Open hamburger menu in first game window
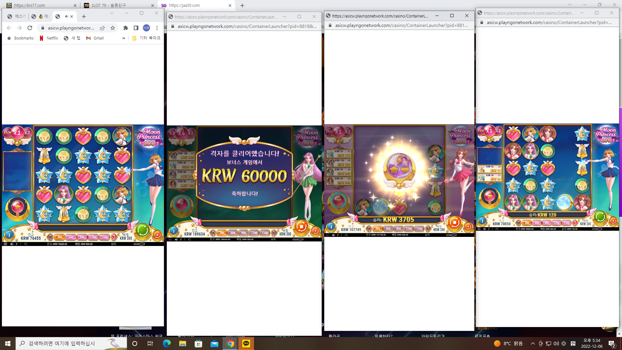Screen dimensions: 622x350 tap(5, 244)
